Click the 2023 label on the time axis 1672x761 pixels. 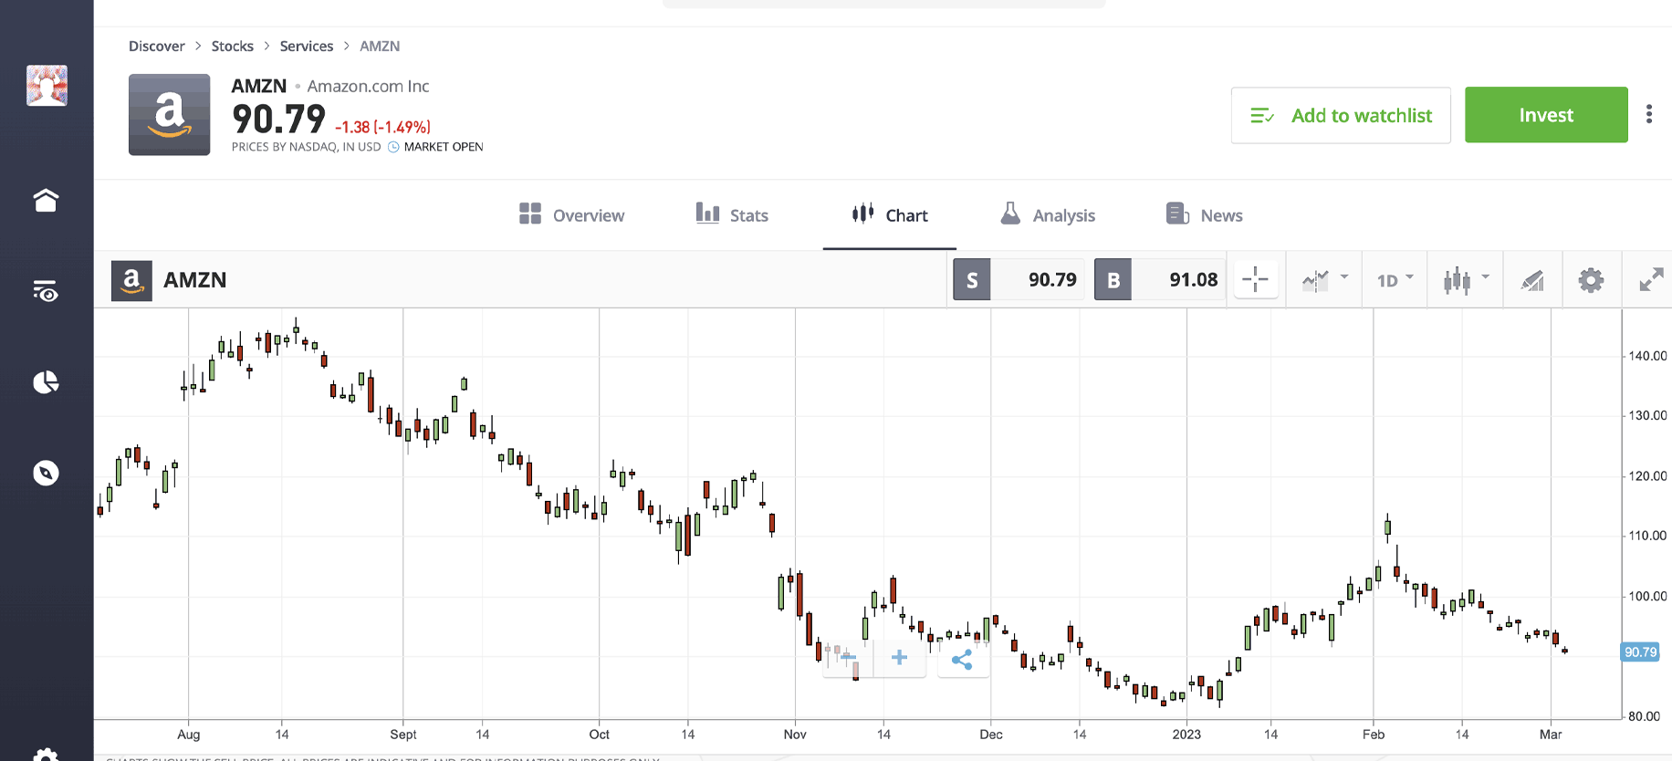tap(1186, 735)
